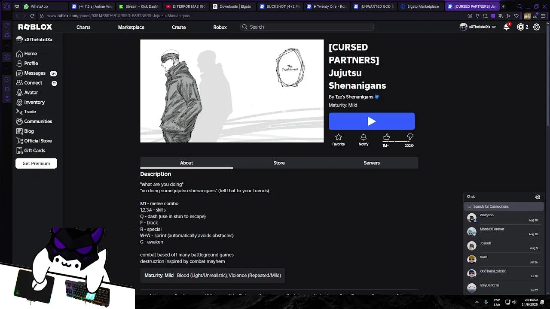
Task: Click the browser address bar URL
Action: pos(119,15)
